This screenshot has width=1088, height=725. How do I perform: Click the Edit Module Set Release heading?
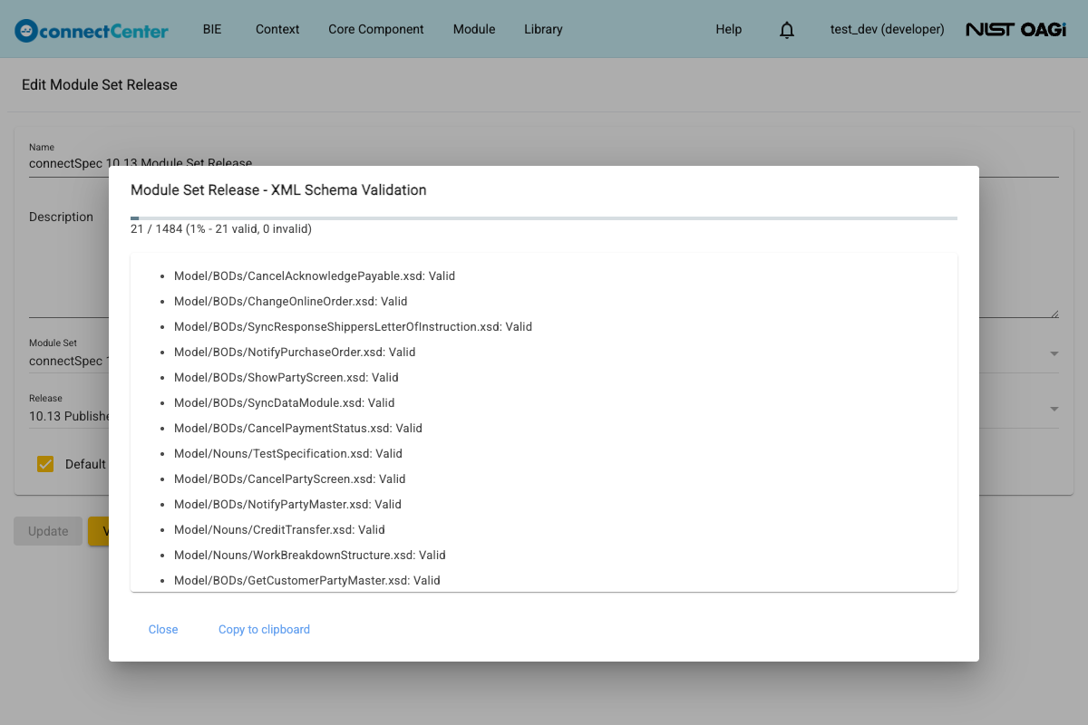coord(100,84)
